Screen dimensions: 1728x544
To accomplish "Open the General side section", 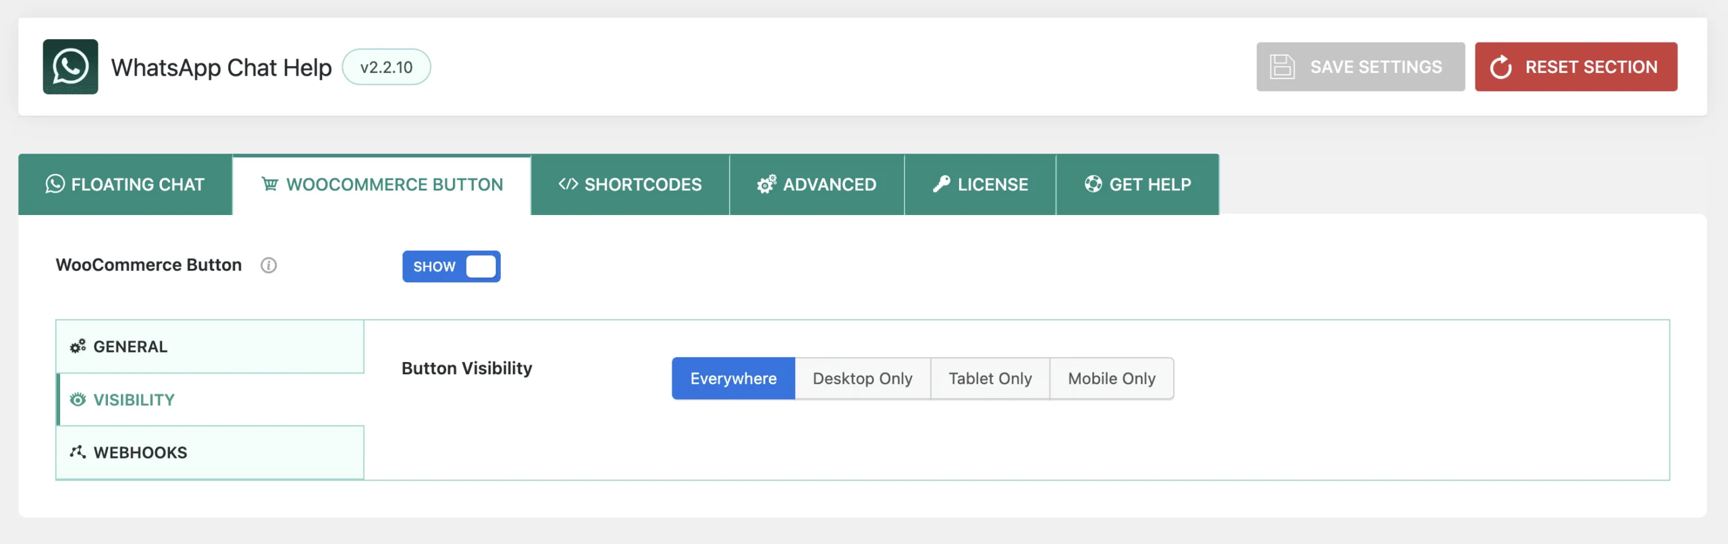I will tap(210, 346).
